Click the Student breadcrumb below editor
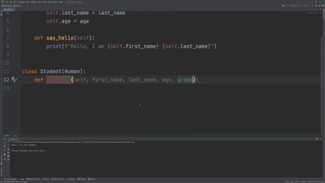 (7, 136)
